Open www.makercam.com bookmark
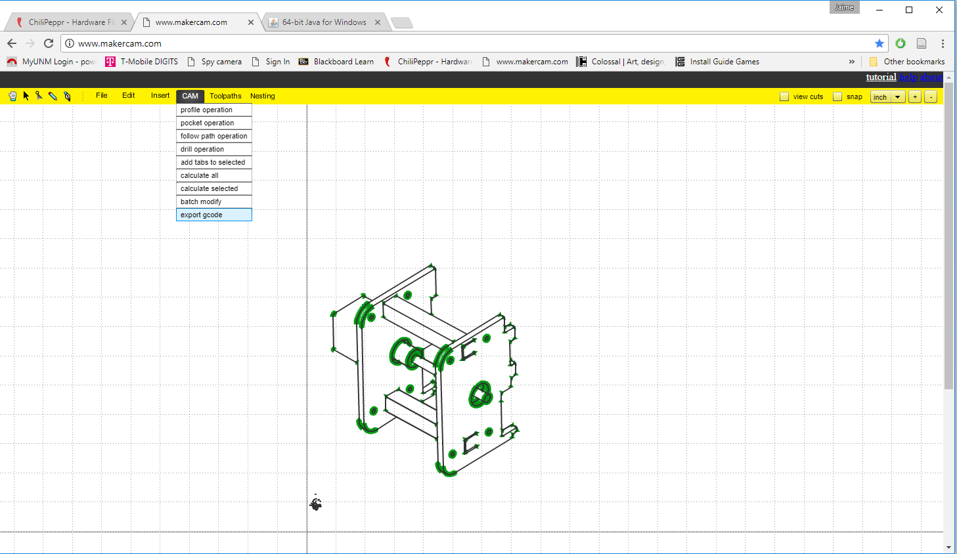This screenshot has height=554, width=957. (525, 62)
